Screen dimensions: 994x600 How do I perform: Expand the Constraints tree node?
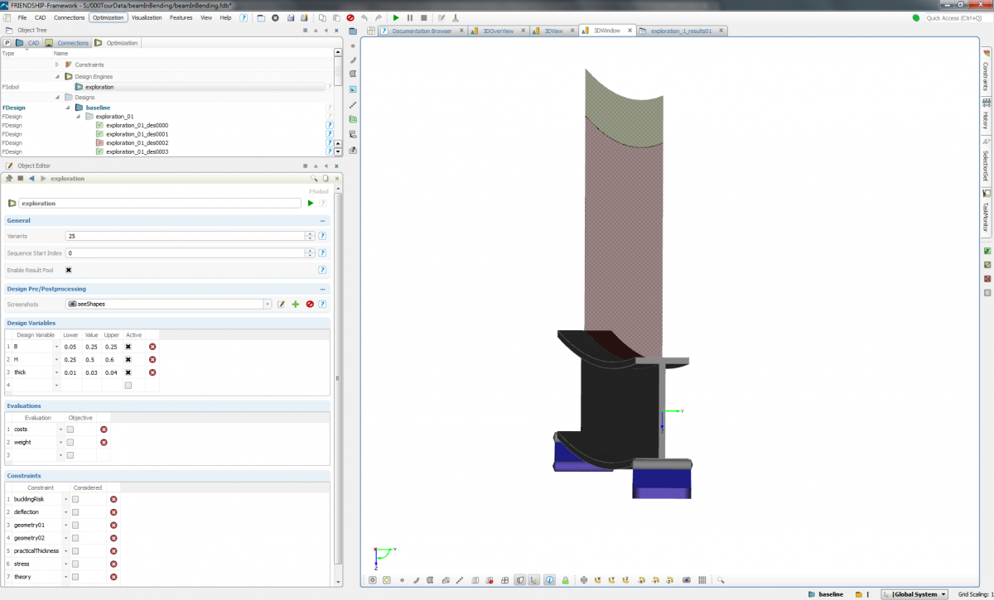click(x=58, y=65)
